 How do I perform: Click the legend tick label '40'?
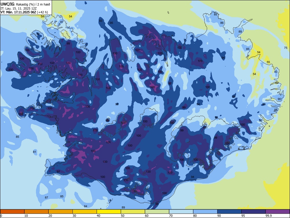point(99,216)
